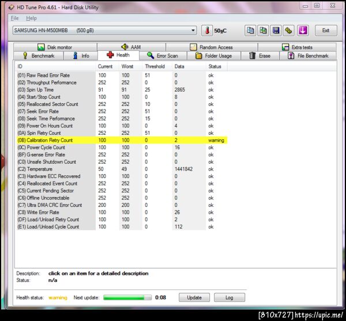Select the (C2) Temperature row

click(x=122, y=169)
